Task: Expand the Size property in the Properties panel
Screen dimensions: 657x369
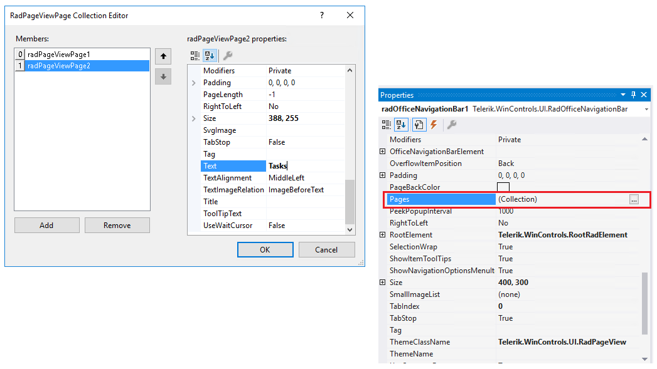Action: point(383,282)
